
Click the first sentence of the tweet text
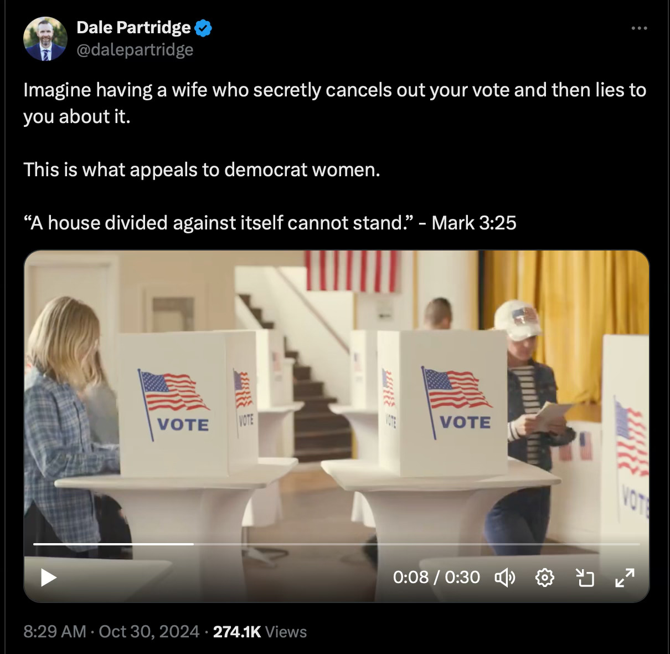tap(334, 103)
